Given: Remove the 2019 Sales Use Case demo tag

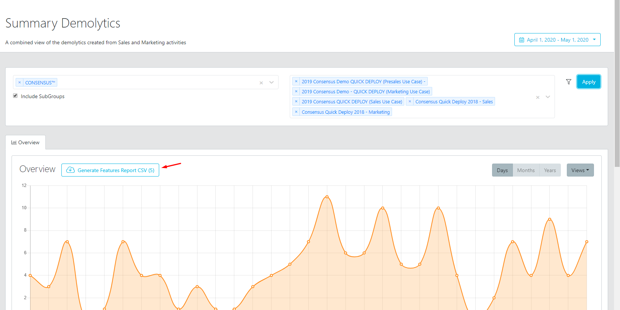Looking at the screenshot, I should click(296, 101).
